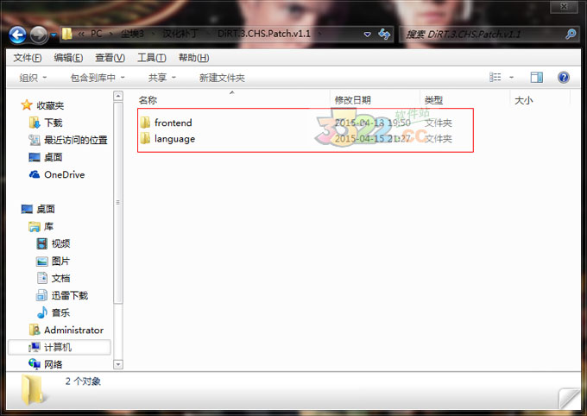Image resolution: width=587 pixels, height=416 pixels.
Task: Click the change view icon
Action: point(495,78)
